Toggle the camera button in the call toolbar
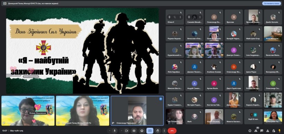The width and height of the screenshot is (284, 134). tap(127, 131)
